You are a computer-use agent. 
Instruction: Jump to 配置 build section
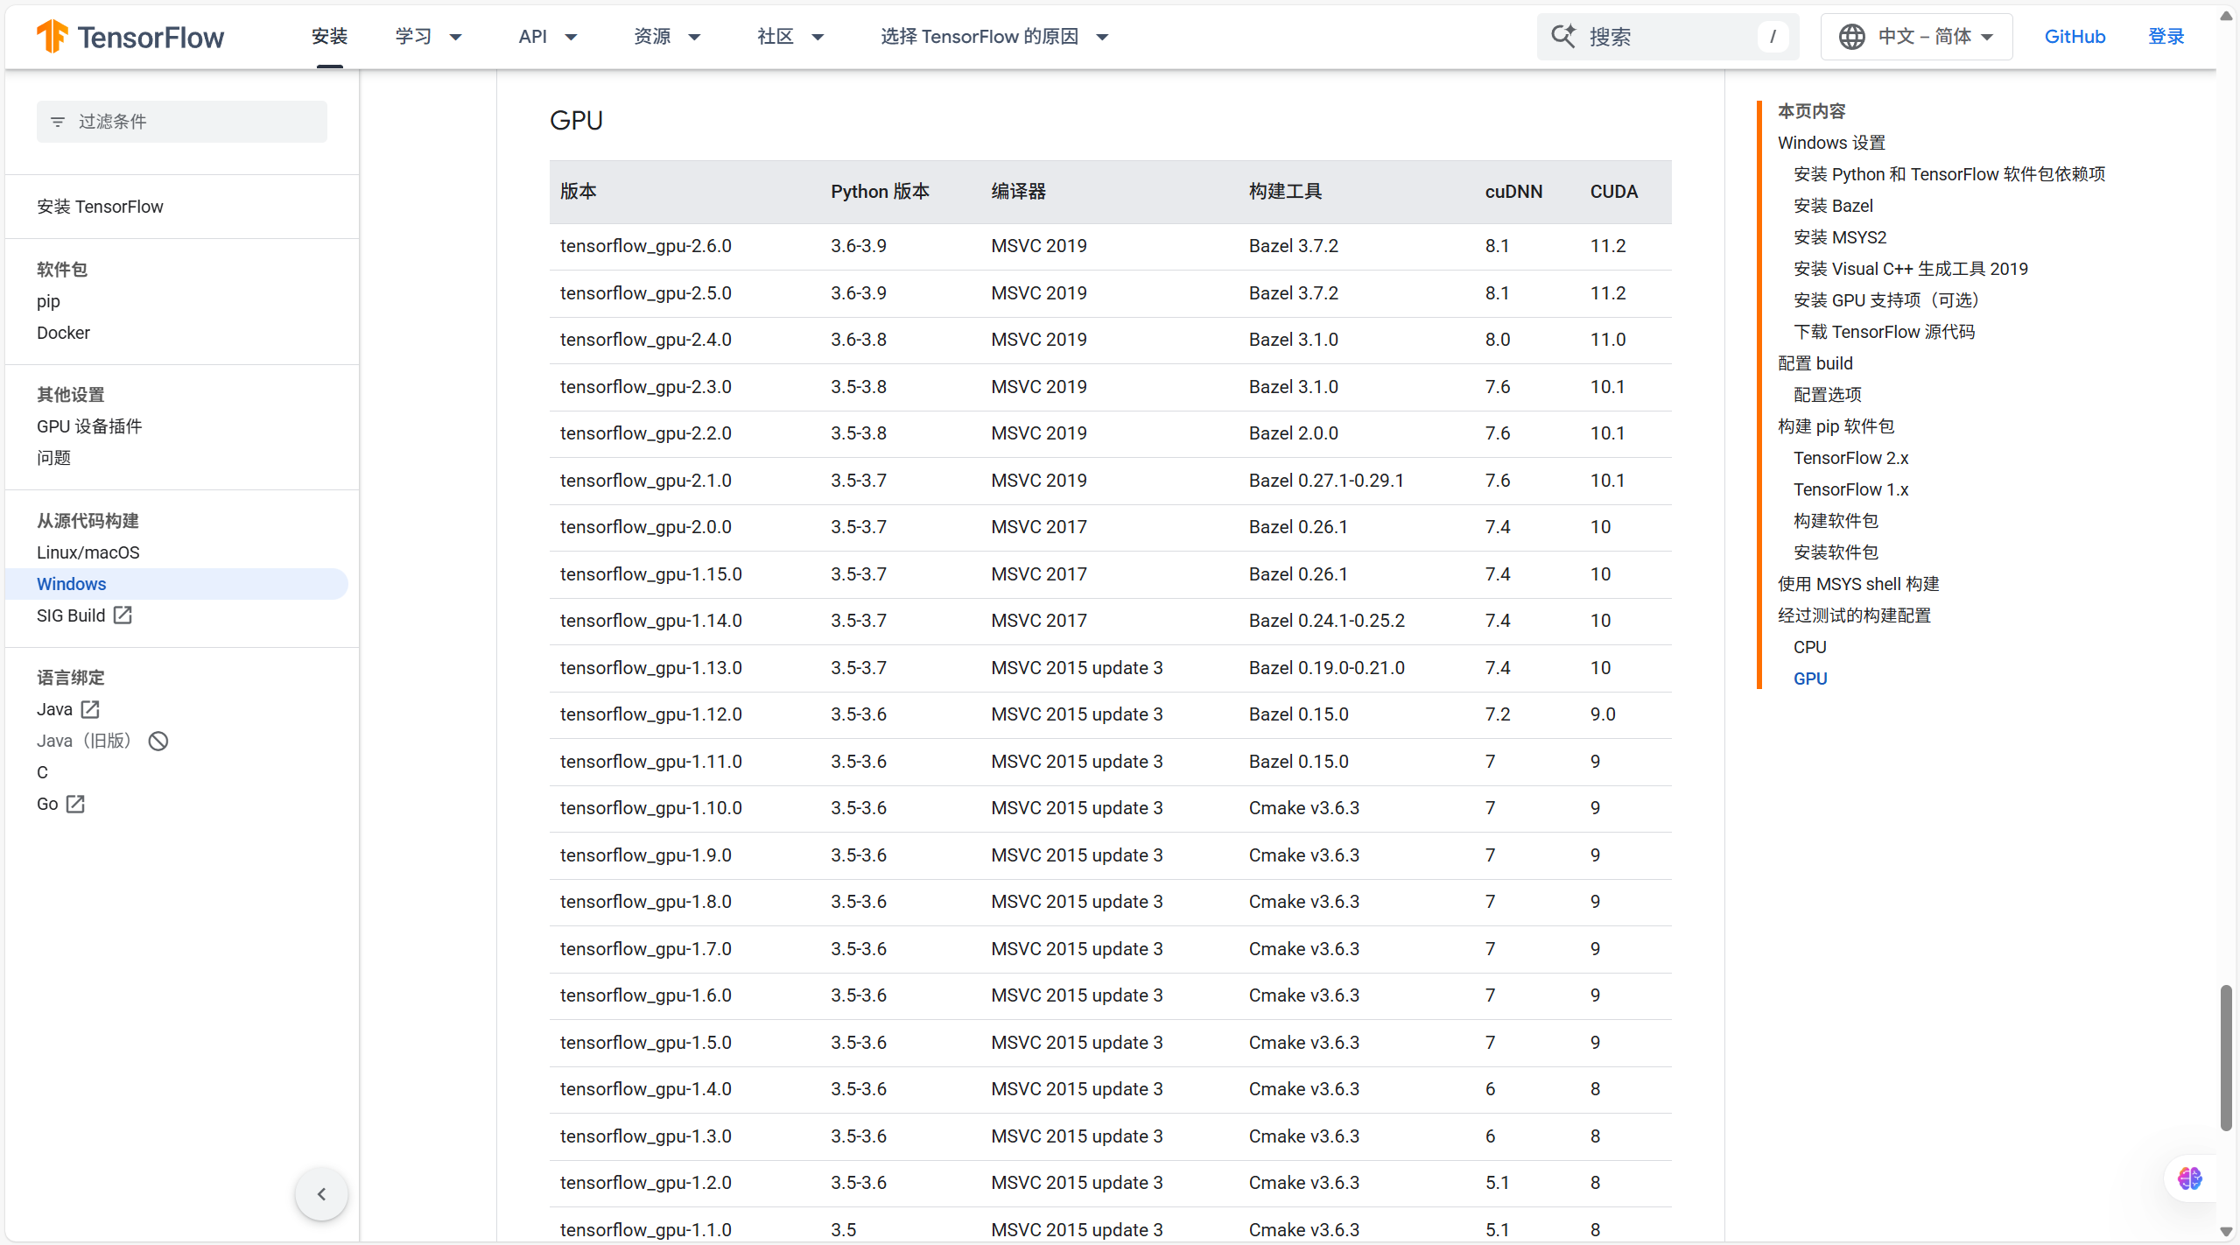[x=1815, y=363]
